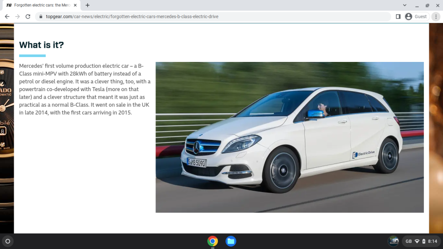The width and height of the screenshot is (443, 249).
Task: Open Chrome's three-dot menu
Action: point(436,17)
